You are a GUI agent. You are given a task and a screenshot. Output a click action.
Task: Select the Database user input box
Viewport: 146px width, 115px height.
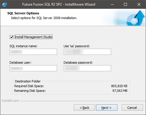pyautogui.click(x=33, y=68)
